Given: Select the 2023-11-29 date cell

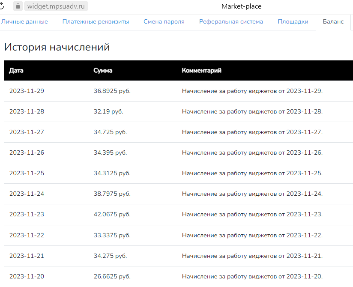Looking at the screenshot, I should pos(27,91).
